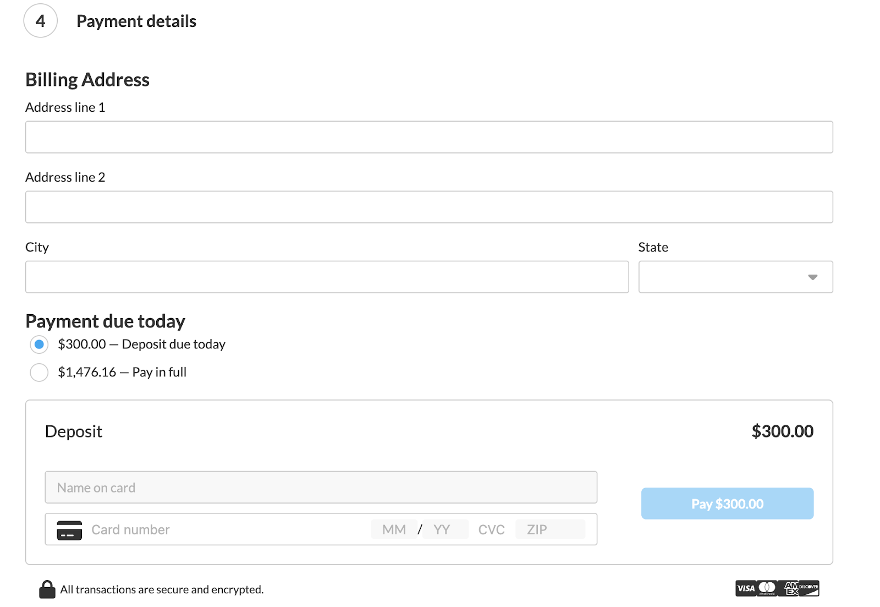Click the credit card icon
This screenshot has width=880, height=607.
tap(69, 530)
